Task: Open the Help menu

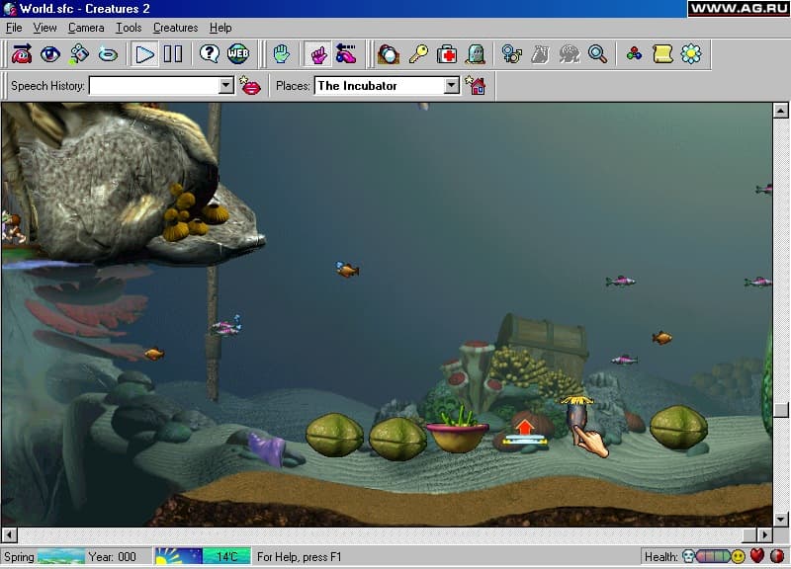Action: click(x=220, y=28)
